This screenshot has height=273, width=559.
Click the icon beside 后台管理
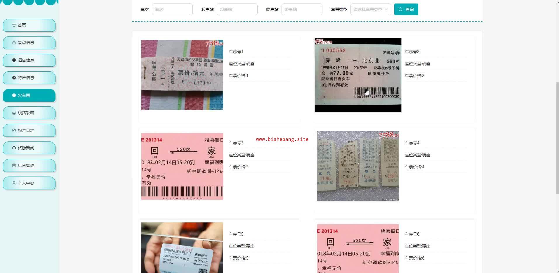[x=14, y=165]
